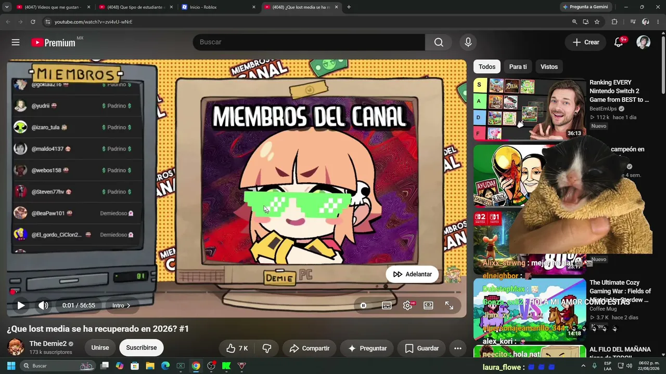Open Microsoft Store from taskbar
The width and height of the screenshot is (666, 374).
pos(135,366)
